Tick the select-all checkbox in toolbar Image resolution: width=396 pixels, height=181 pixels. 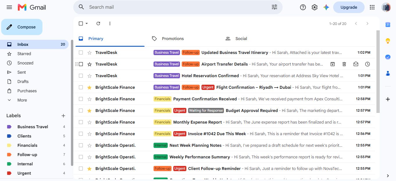coord(81,23)
